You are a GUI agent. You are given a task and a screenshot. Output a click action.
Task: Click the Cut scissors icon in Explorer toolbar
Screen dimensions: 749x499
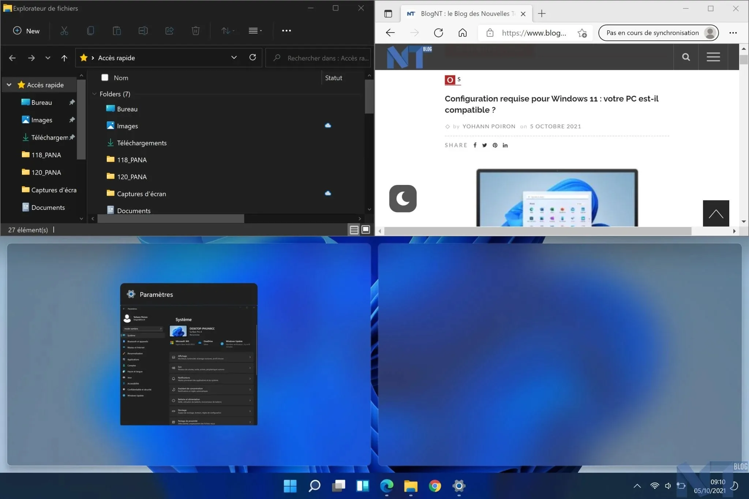(x=64, y=31)
